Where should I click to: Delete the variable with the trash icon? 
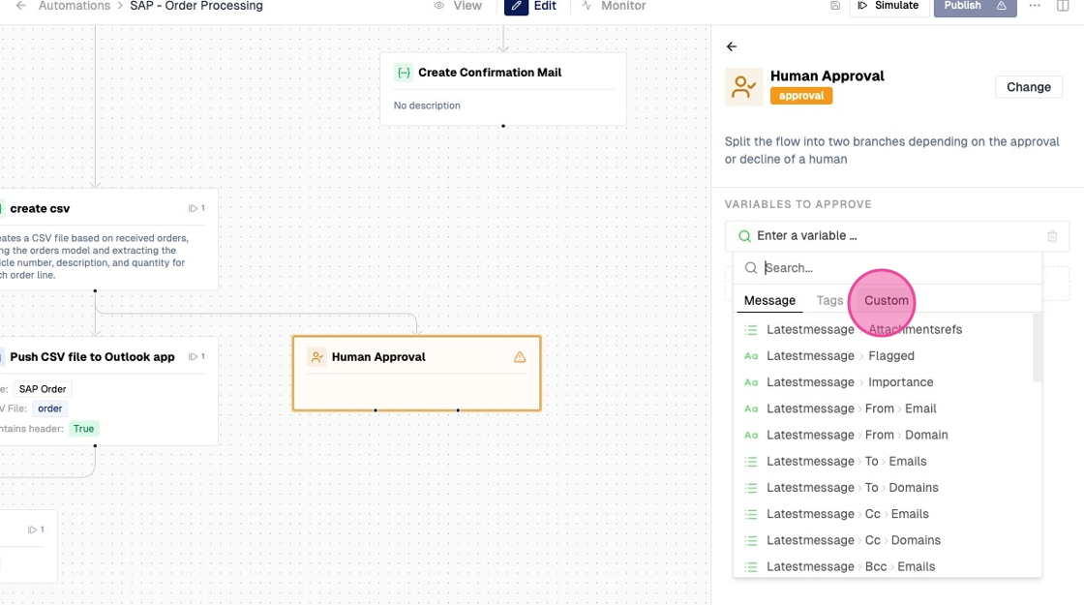click(1052, 236)
